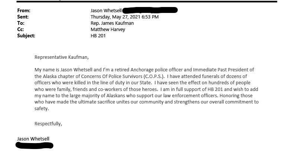
Task: Click the black horizontal header divider line
Action: [147, 1]
